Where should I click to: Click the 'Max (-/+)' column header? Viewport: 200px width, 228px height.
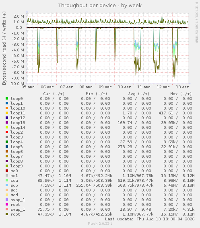(181, 94)
